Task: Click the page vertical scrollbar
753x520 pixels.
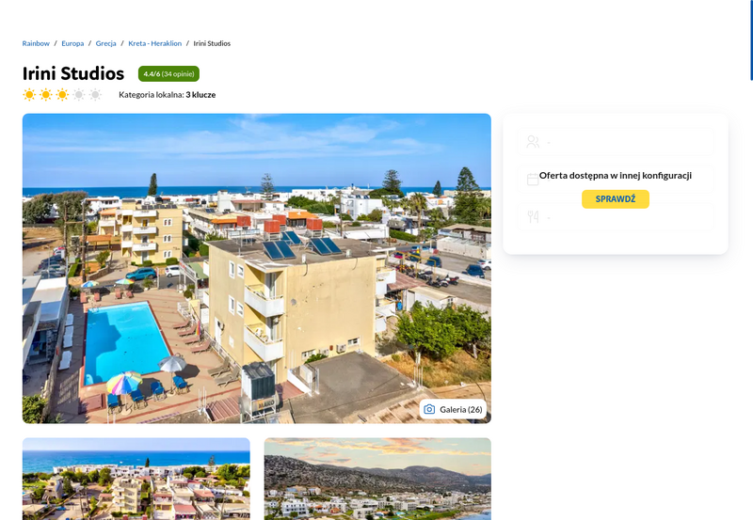Action: tap(751, 40)
